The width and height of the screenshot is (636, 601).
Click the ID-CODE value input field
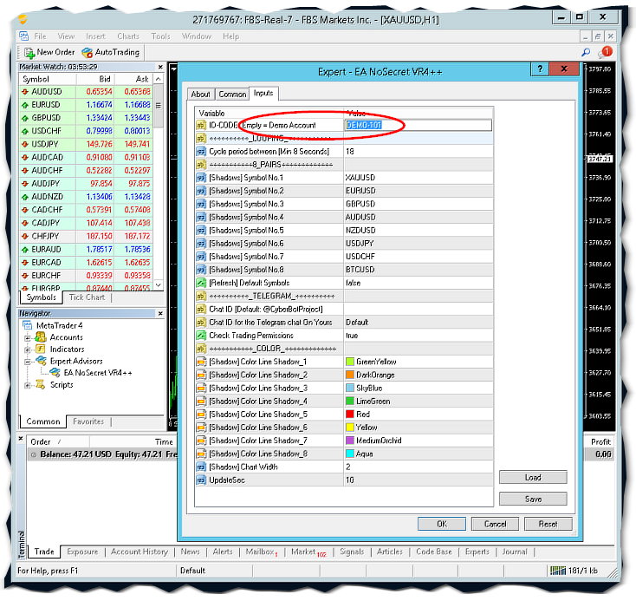pos(418,126)
